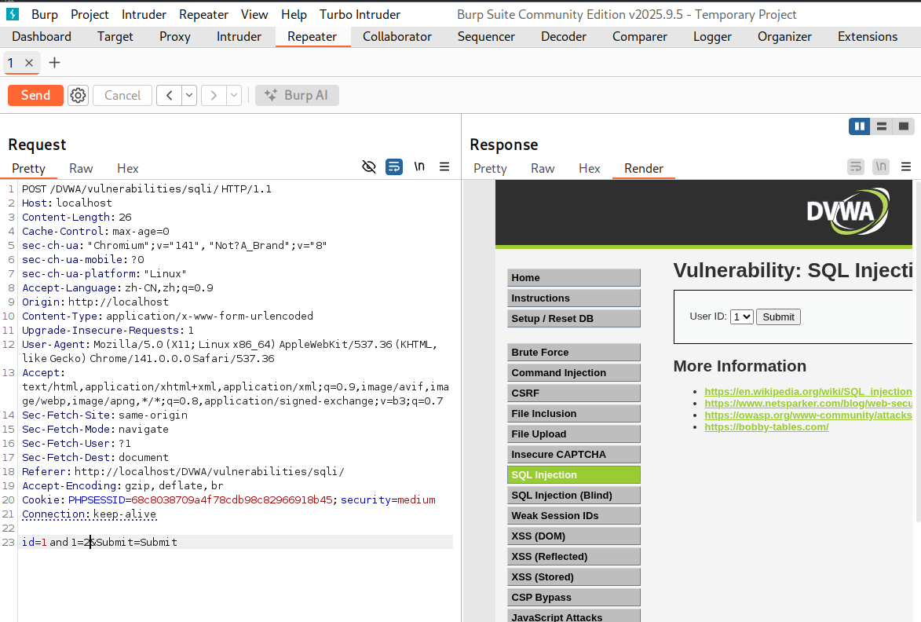Open the Setup / Reset DB link
The image size is (921, 622).
[574, 318]
